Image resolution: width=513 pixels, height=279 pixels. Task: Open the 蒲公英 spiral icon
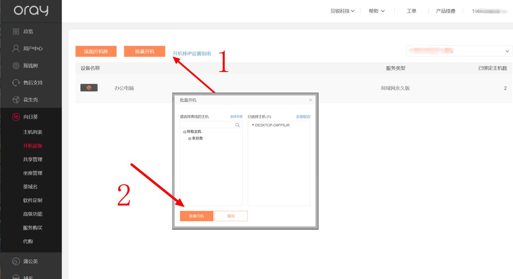(x=16, y=261)
